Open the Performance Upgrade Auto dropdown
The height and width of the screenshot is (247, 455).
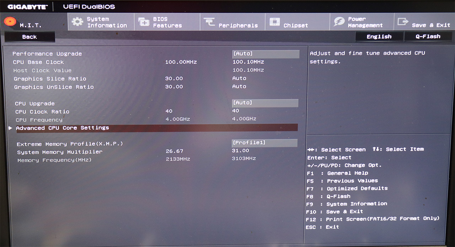click(266, 54)
